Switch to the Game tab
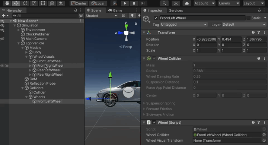 point(115,10)
